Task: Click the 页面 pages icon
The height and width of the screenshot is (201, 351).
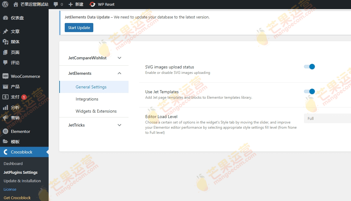Action: click(x=5, y=52)
